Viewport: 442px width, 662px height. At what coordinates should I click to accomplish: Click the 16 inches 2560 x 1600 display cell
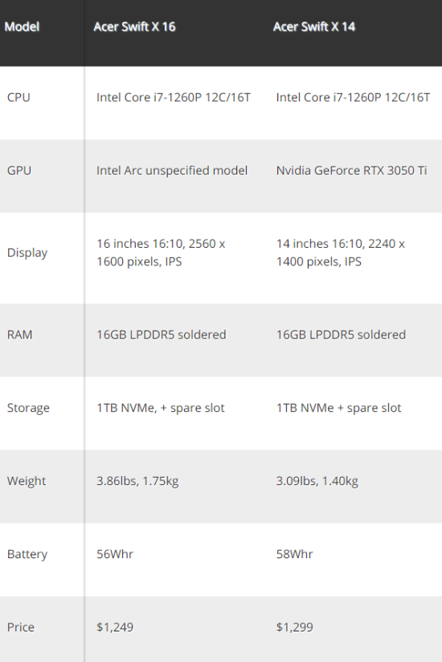(x=161, y=253)
